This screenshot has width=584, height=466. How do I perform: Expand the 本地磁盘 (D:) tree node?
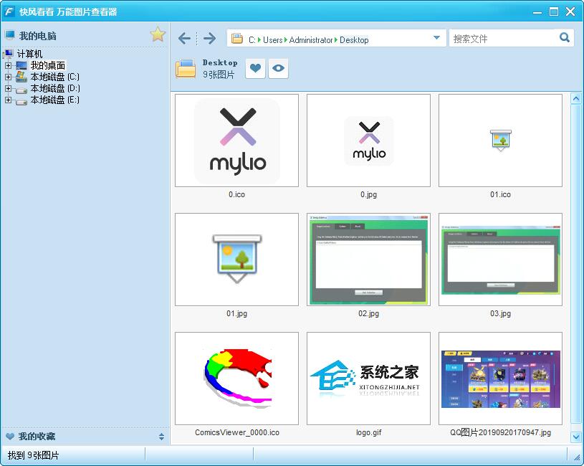(x=8, y=89)
